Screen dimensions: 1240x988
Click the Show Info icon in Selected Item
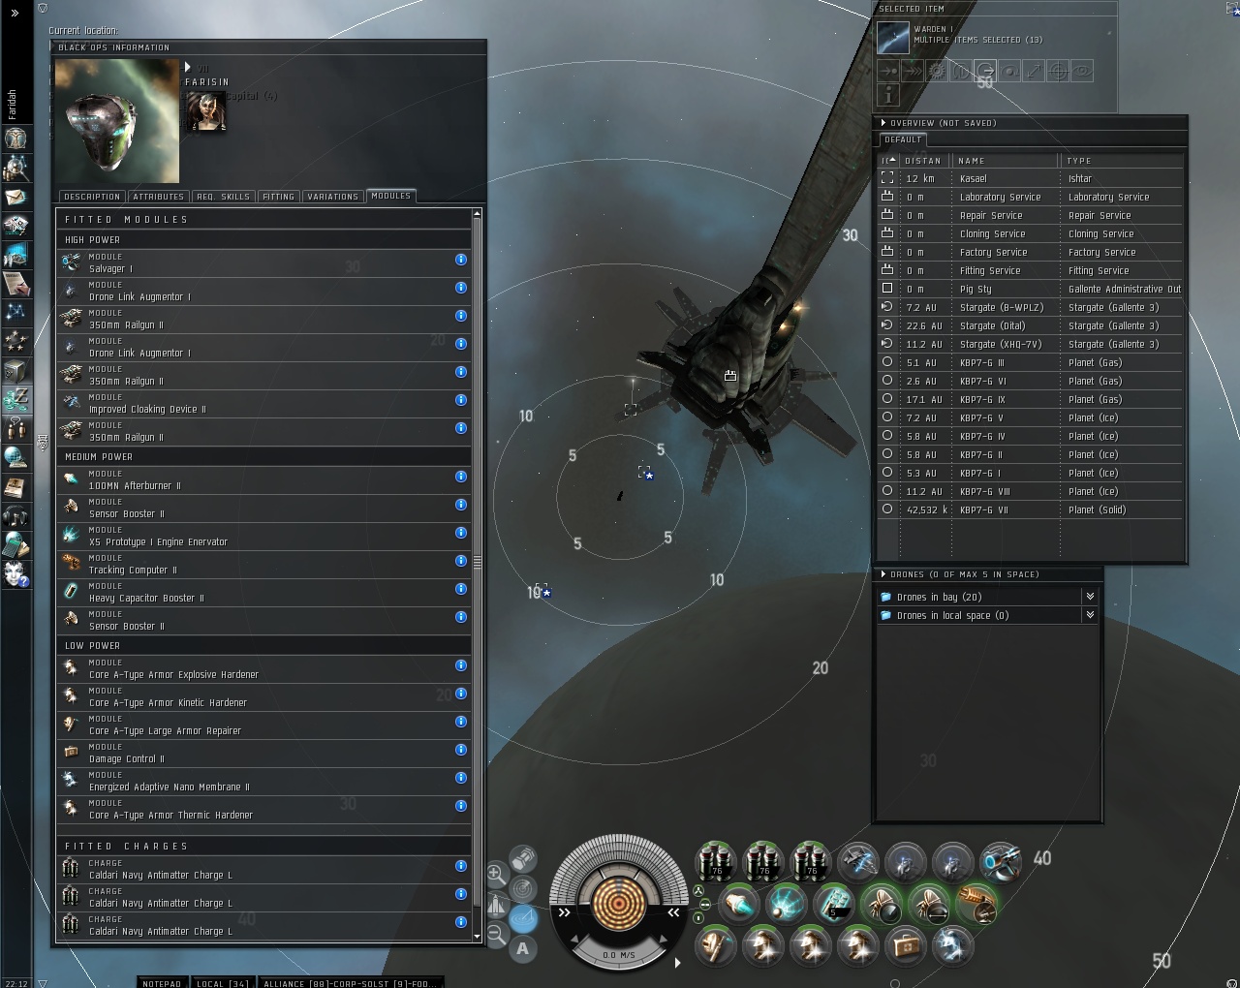click(x=888, y=94)
